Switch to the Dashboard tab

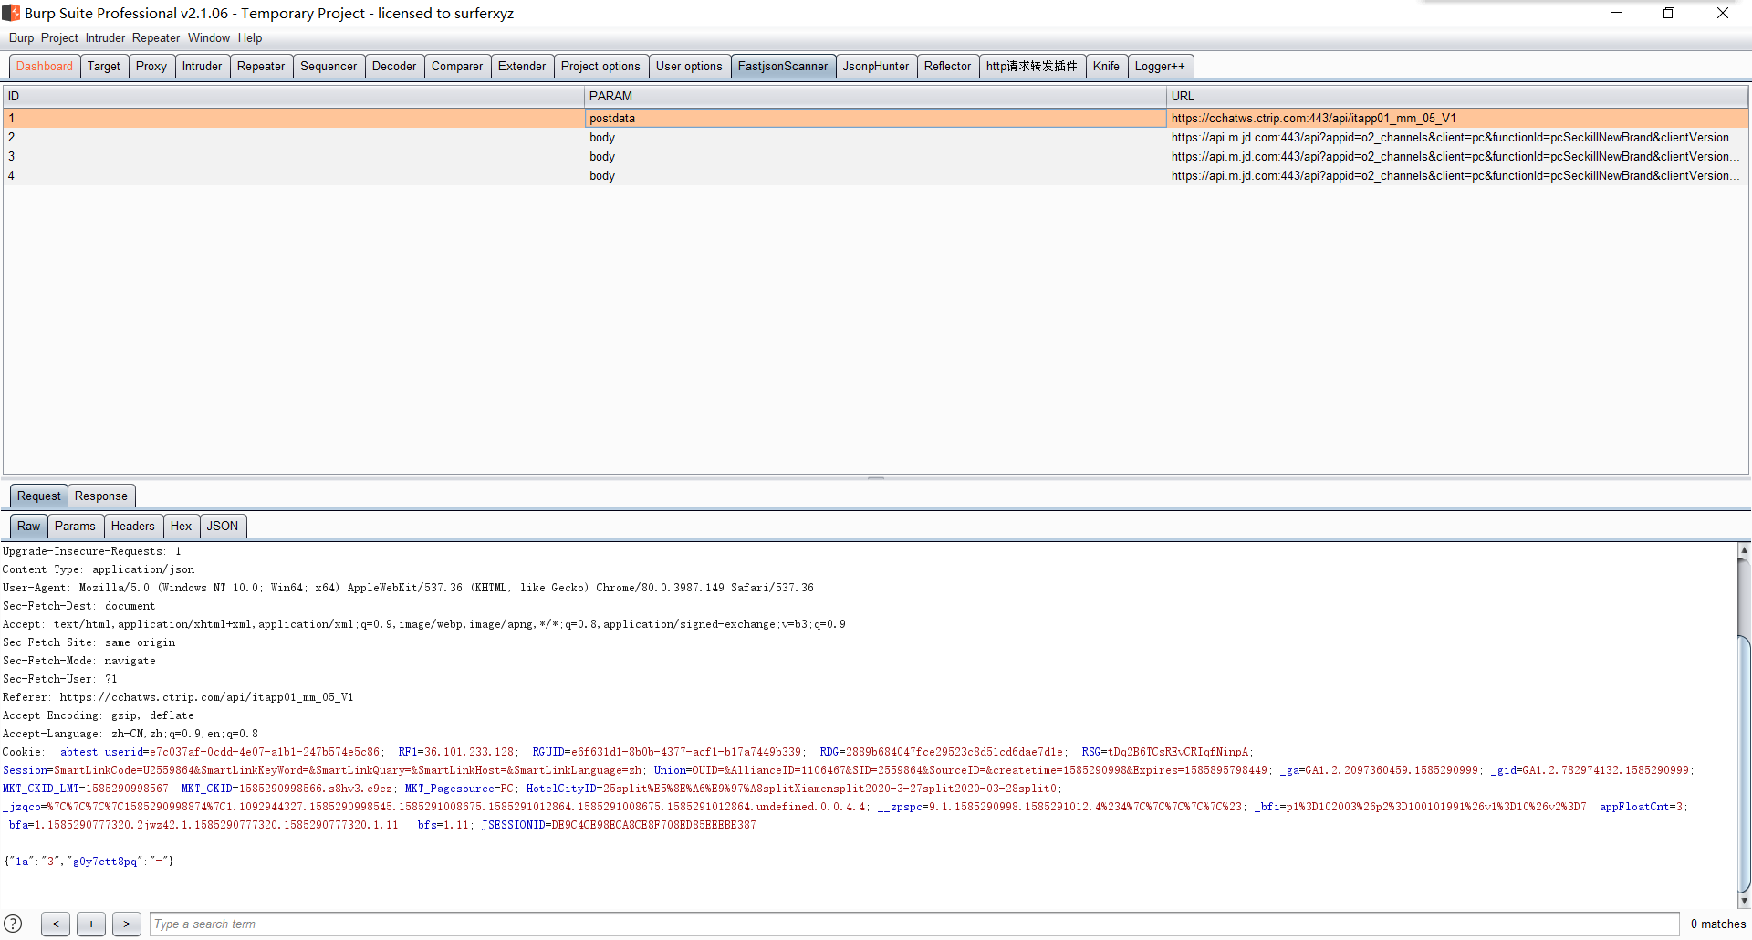(x=45, y=66)
